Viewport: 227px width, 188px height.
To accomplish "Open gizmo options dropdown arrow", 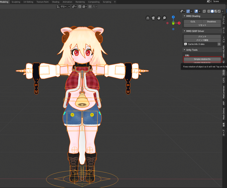I will pos(192,11).
